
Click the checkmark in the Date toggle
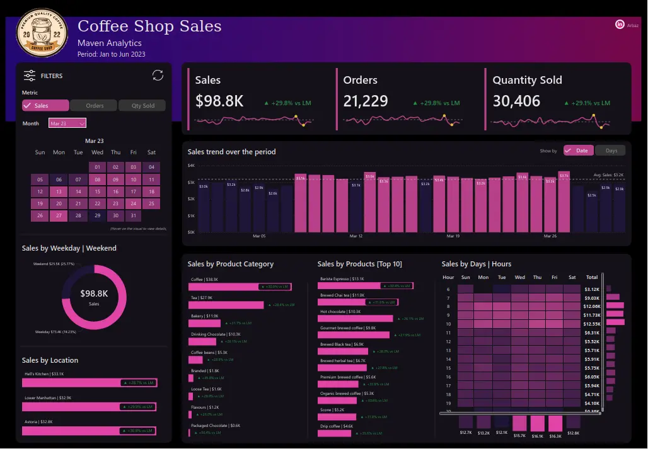[x=568, y=151]
